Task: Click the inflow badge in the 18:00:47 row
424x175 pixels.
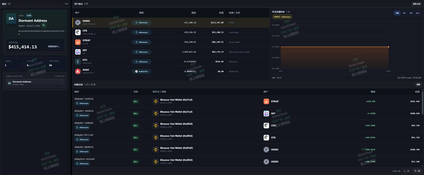Action: coord(136,126)
